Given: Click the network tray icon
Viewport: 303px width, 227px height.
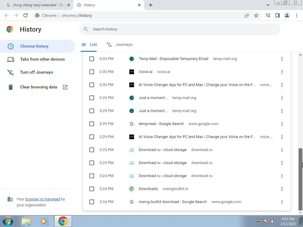Looking at the screenshot, I should coord(259,221).
